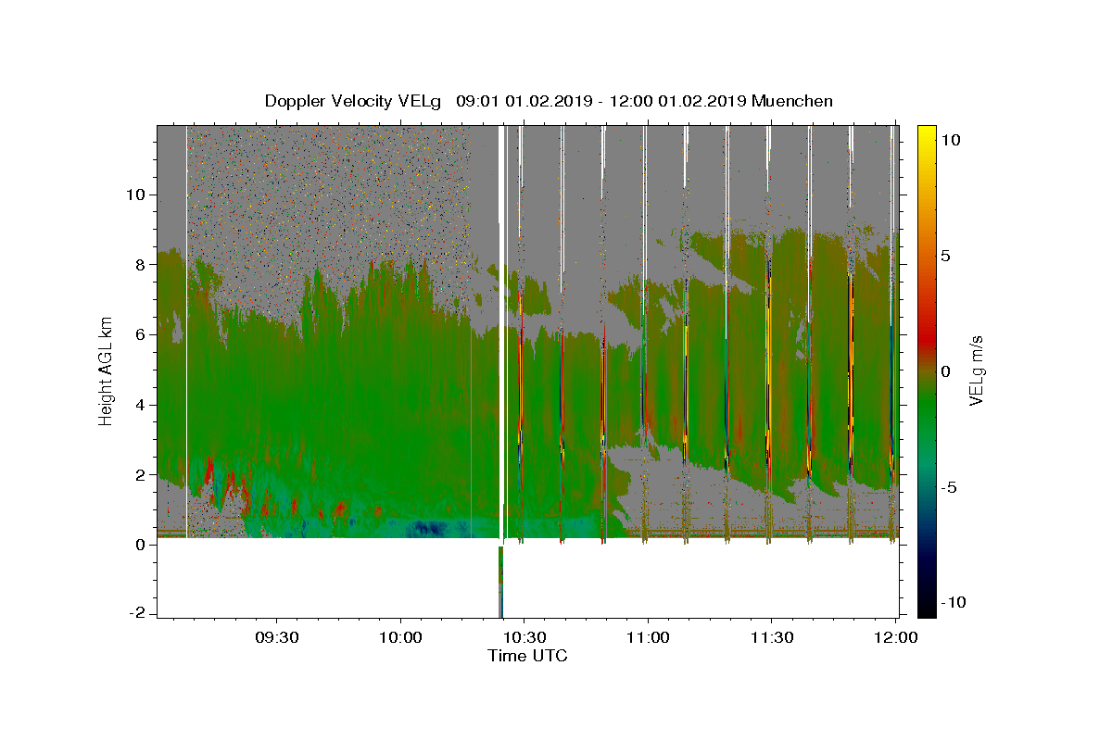The image size is (1112, 741).
Task: Click the height axis label 4
Action: point(142,405)
